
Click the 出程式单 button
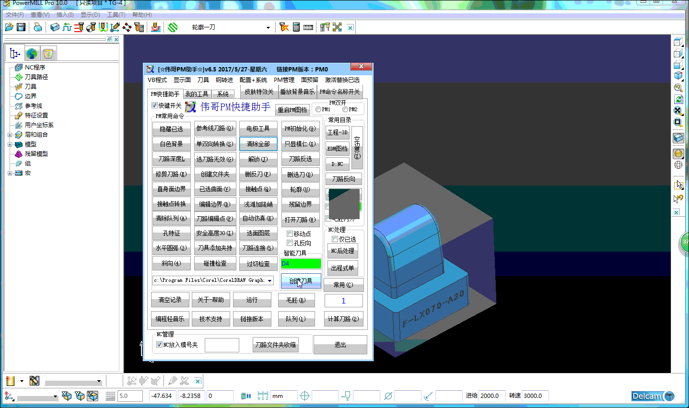pos(342,268)
